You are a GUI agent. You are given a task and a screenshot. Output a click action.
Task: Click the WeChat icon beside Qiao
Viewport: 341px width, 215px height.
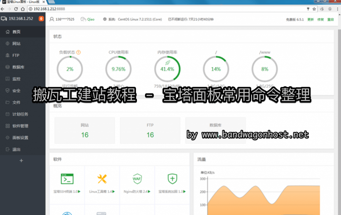(83, 19)
